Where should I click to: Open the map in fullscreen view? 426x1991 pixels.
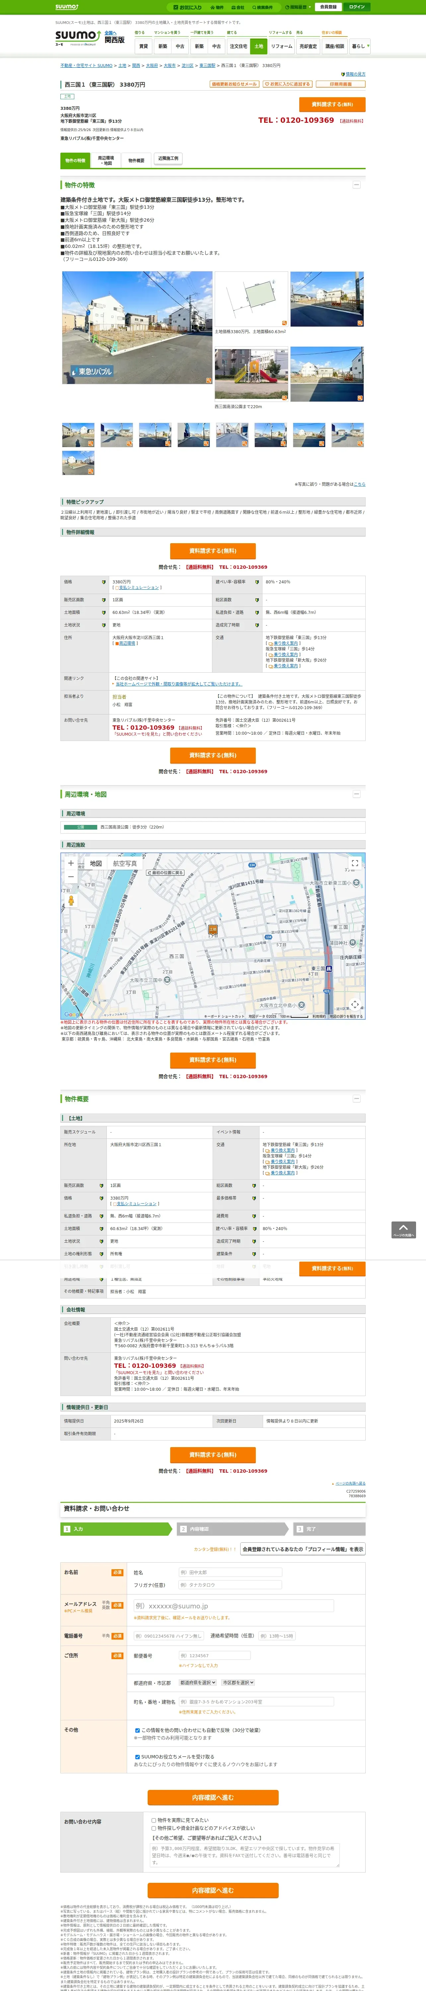pos(355,863)
